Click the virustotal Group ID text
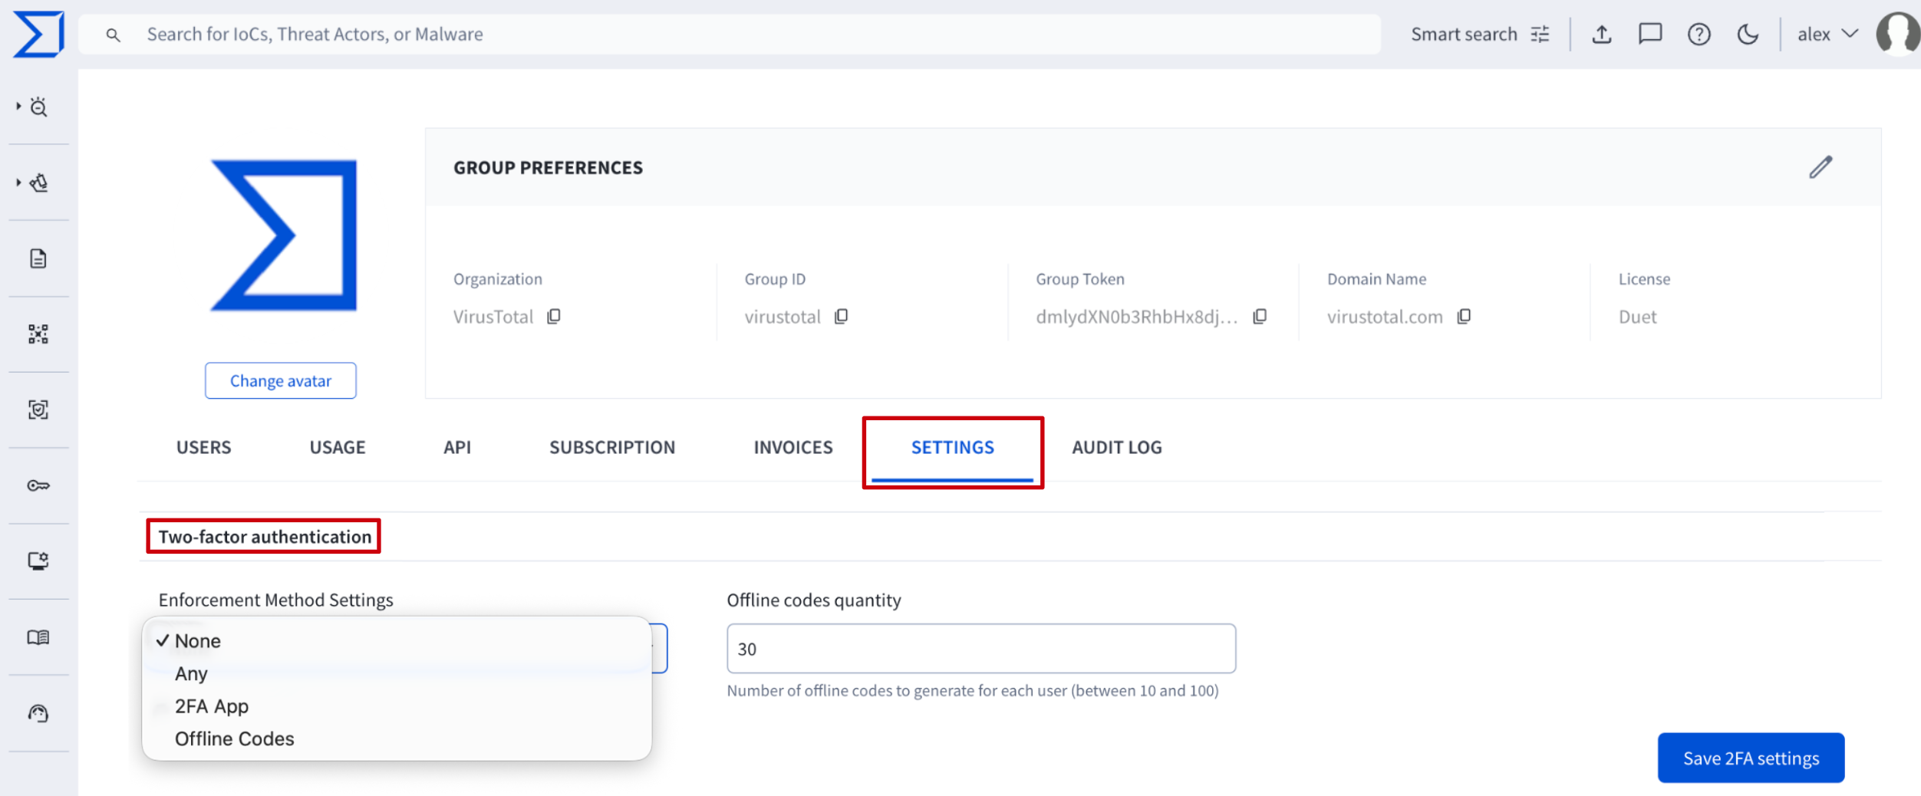The image size is (1921, 796). point(783,317)
